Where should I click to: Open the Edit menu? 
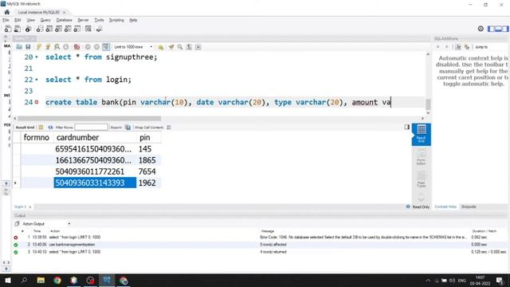click(x=18, y=20)
